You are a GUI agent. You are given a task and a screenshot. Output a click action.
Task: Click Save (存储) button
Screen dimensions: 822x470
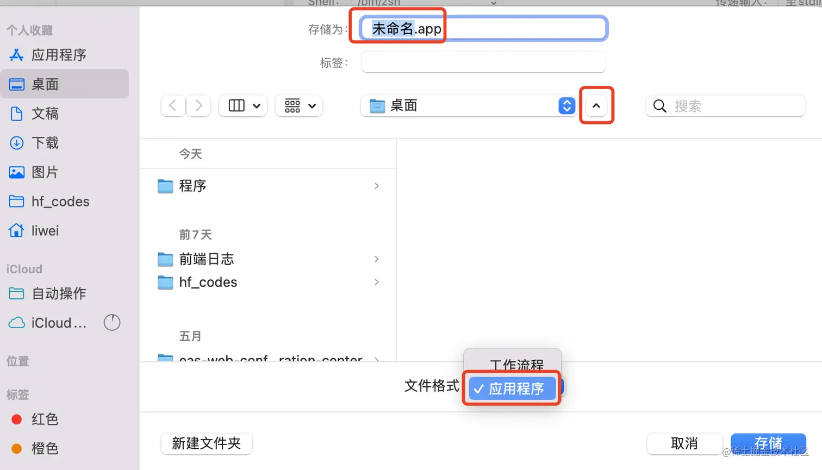point(768,443)
